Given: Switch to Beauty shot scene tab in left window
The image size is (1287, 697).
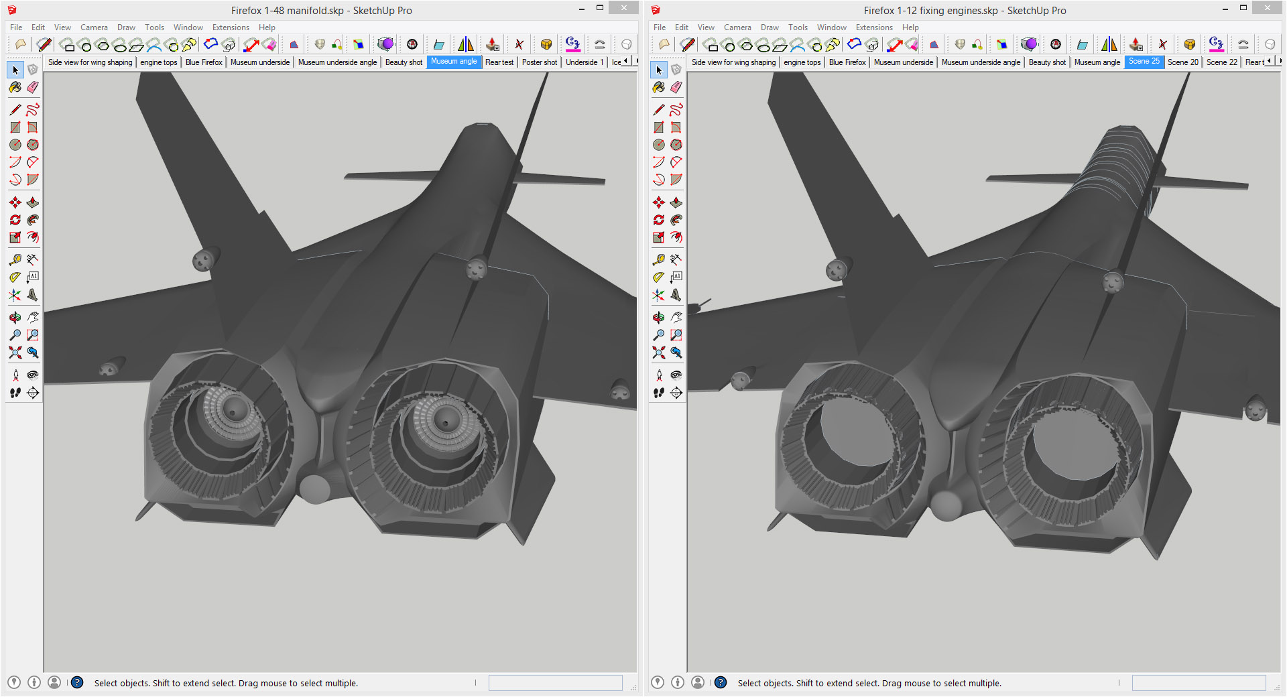Looking at the screenshot, I should 404,62.
